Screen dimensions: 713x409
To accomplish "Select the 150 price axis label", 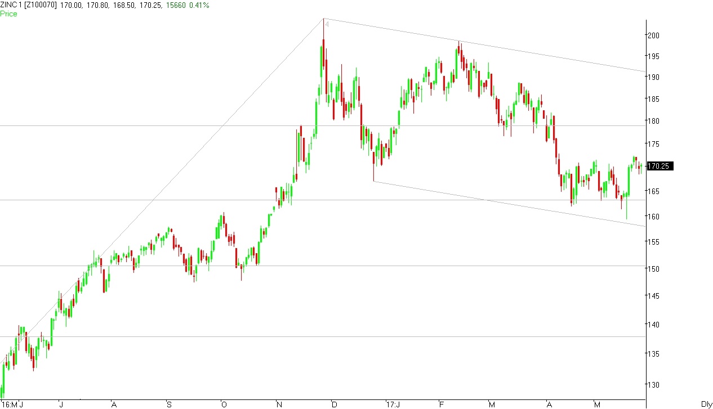I will [x=653, y=269].
